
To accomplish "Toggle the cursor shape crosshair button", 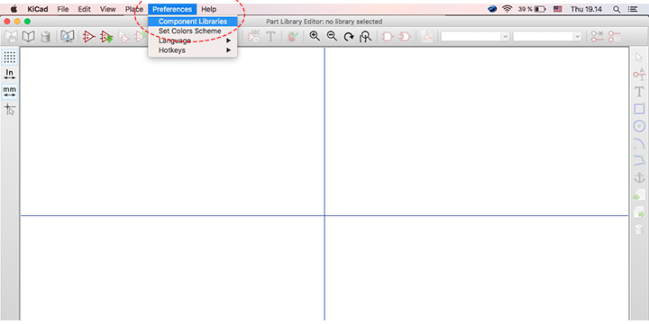I will pyautogui.click(x=10, y=110).
